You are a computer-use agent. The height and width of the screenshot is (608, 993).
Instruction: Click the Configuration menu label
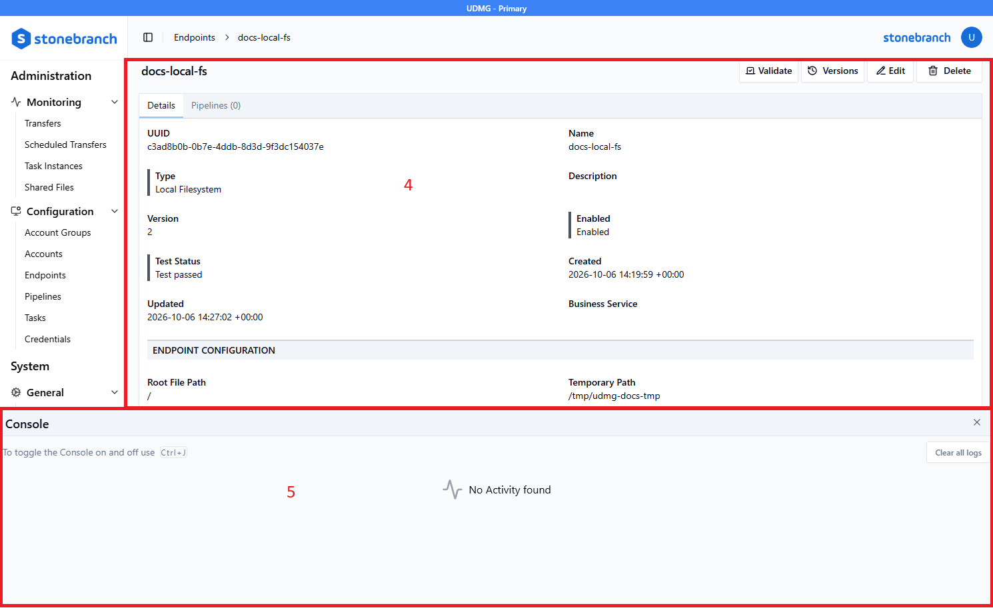pyautogui.click(x=60, y=211)
